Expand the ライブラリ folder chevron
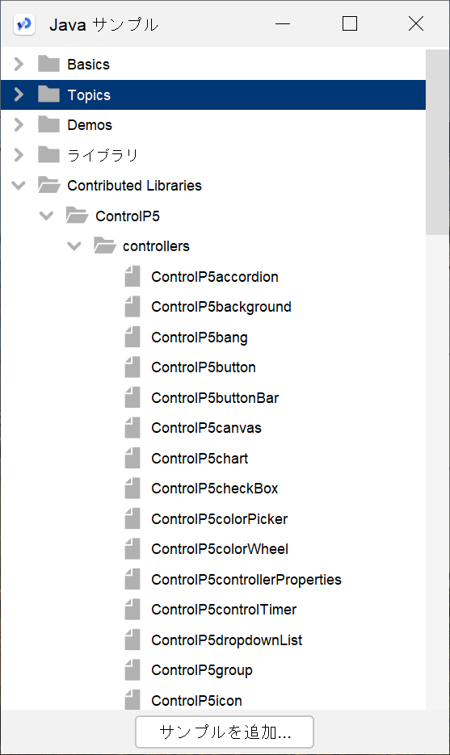Viewport: 450px width, 755px height. [19, 154]
